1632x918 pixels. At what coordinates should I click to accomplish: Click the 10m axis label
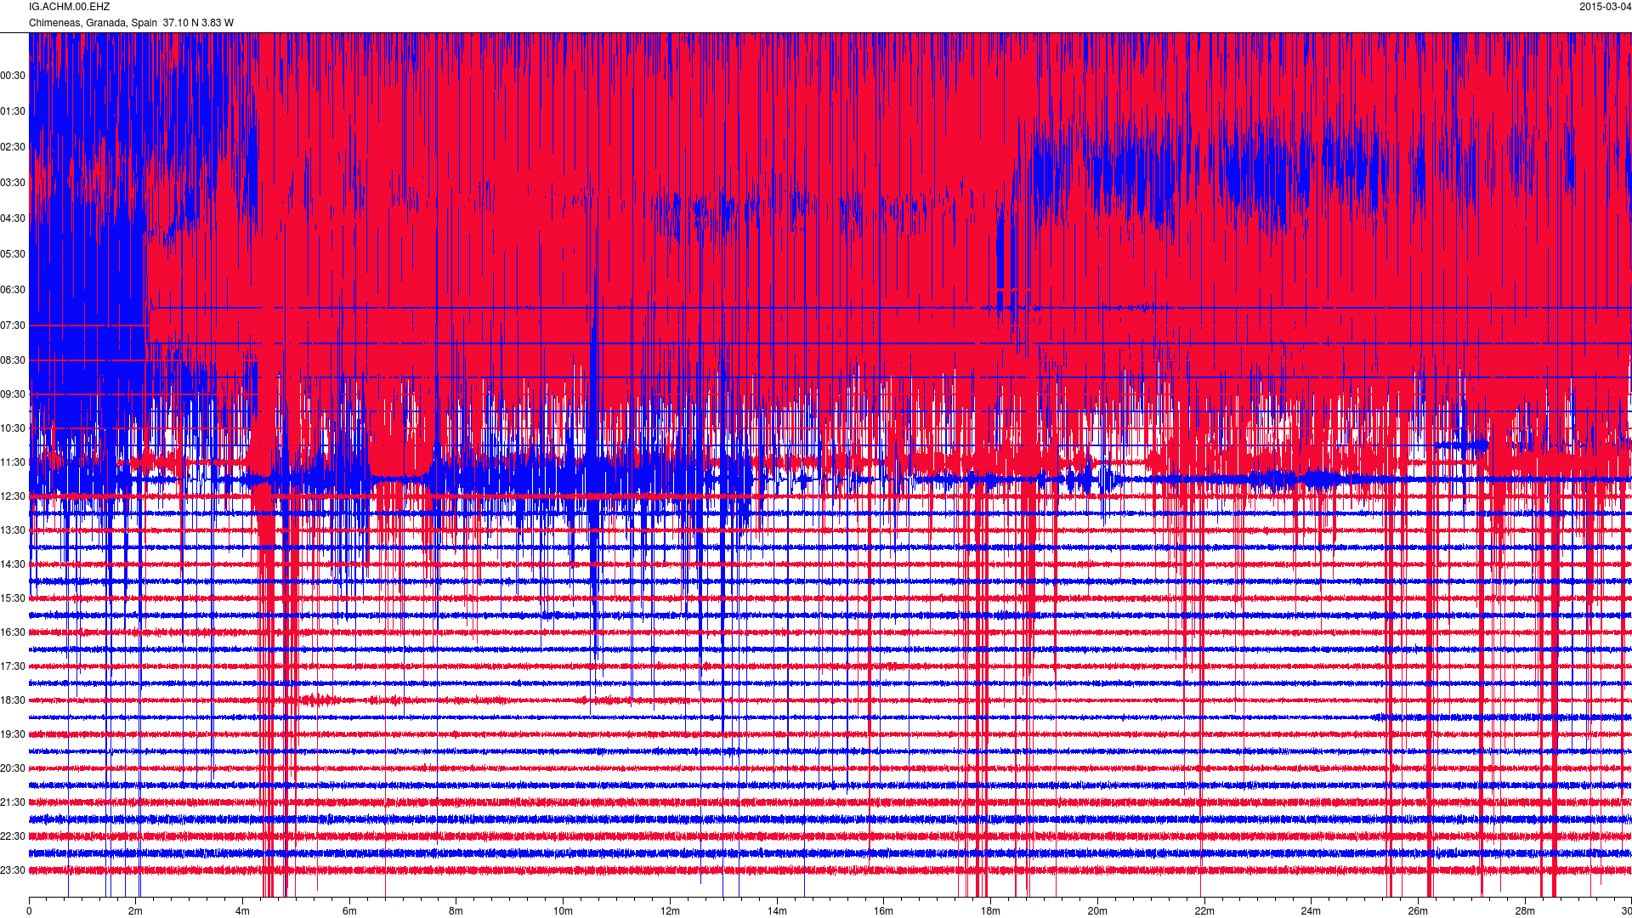[563, 911]
